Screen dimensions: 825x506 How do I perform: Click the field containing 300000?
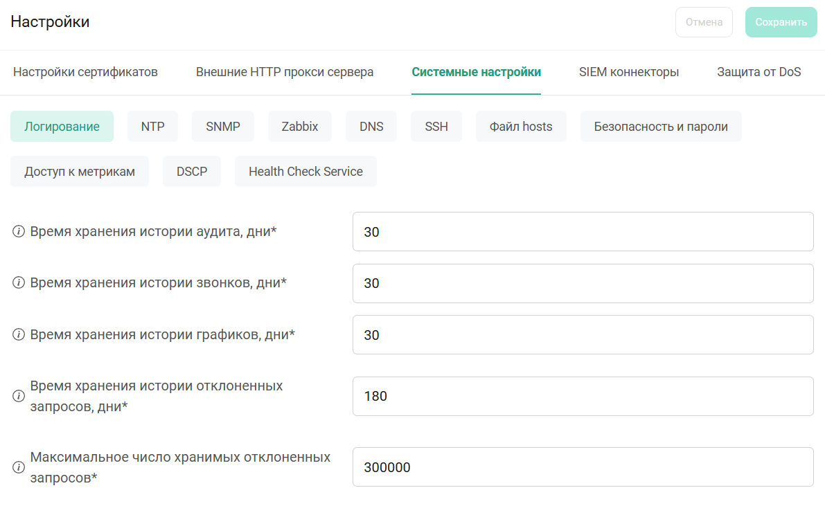point(583,467)
